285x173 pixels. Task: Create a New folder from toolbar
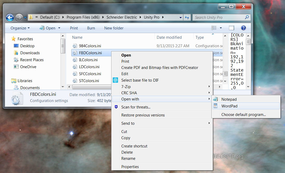click(x=114, y=28)
